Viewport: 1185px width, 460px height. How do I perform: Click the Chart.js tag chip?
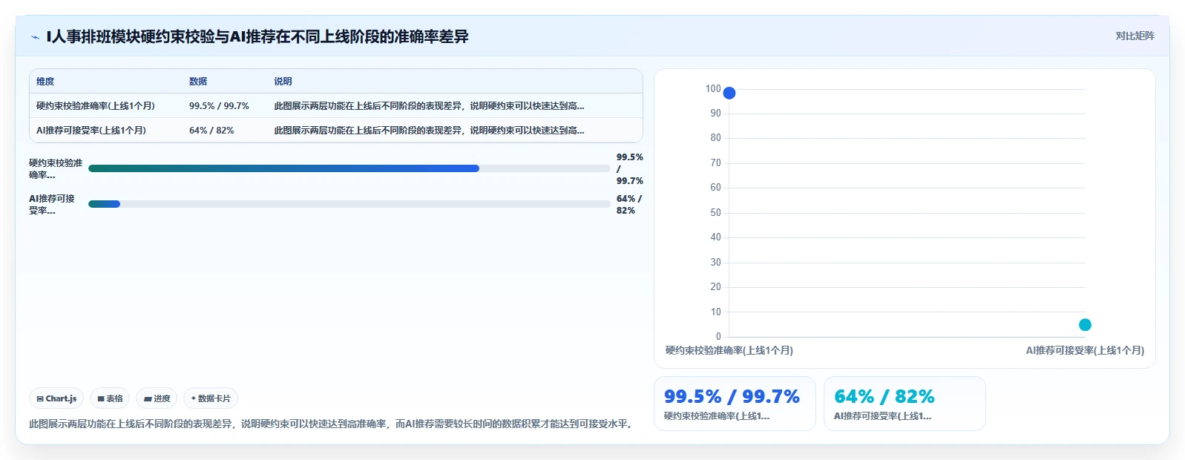click(x=56, y=398)
